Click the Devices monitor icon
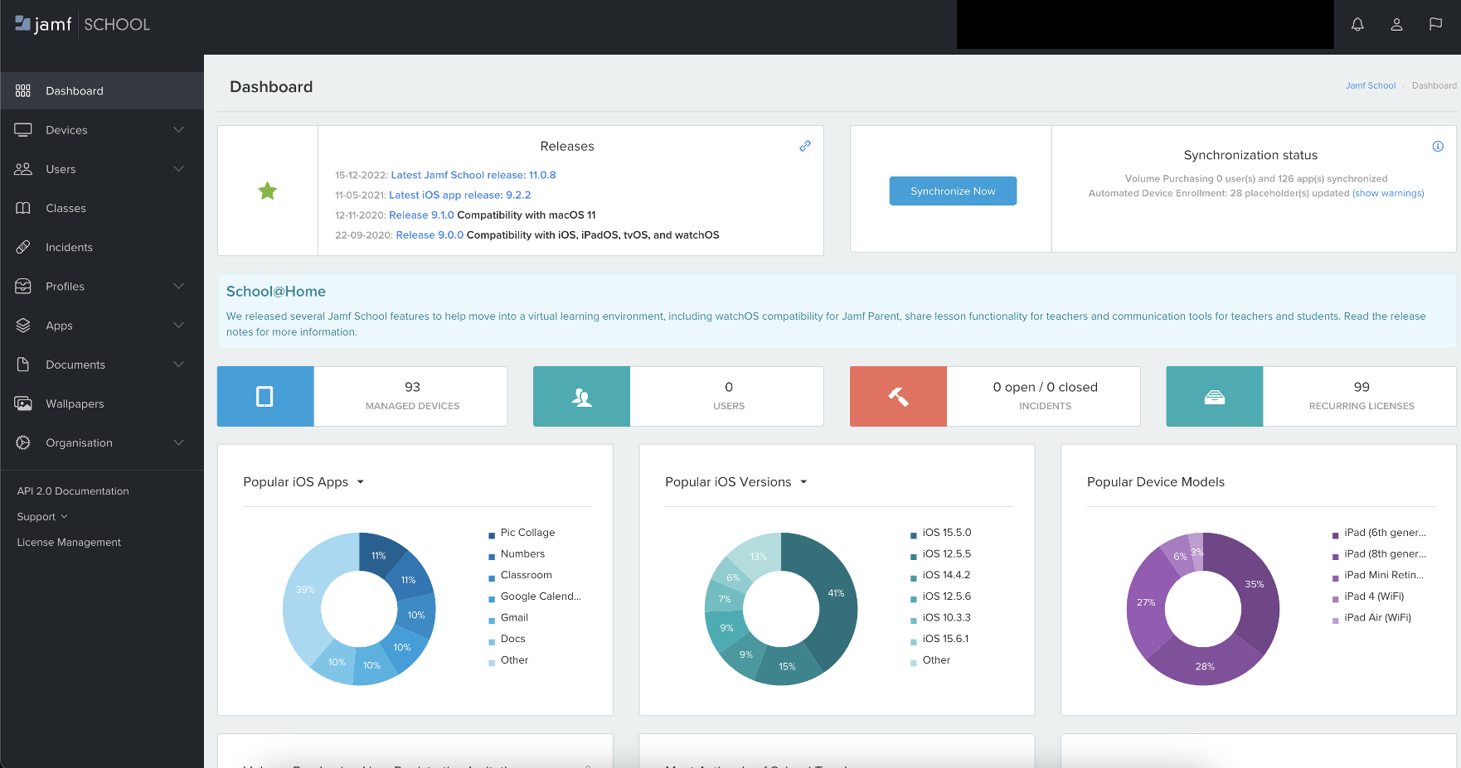 (23, 130)
